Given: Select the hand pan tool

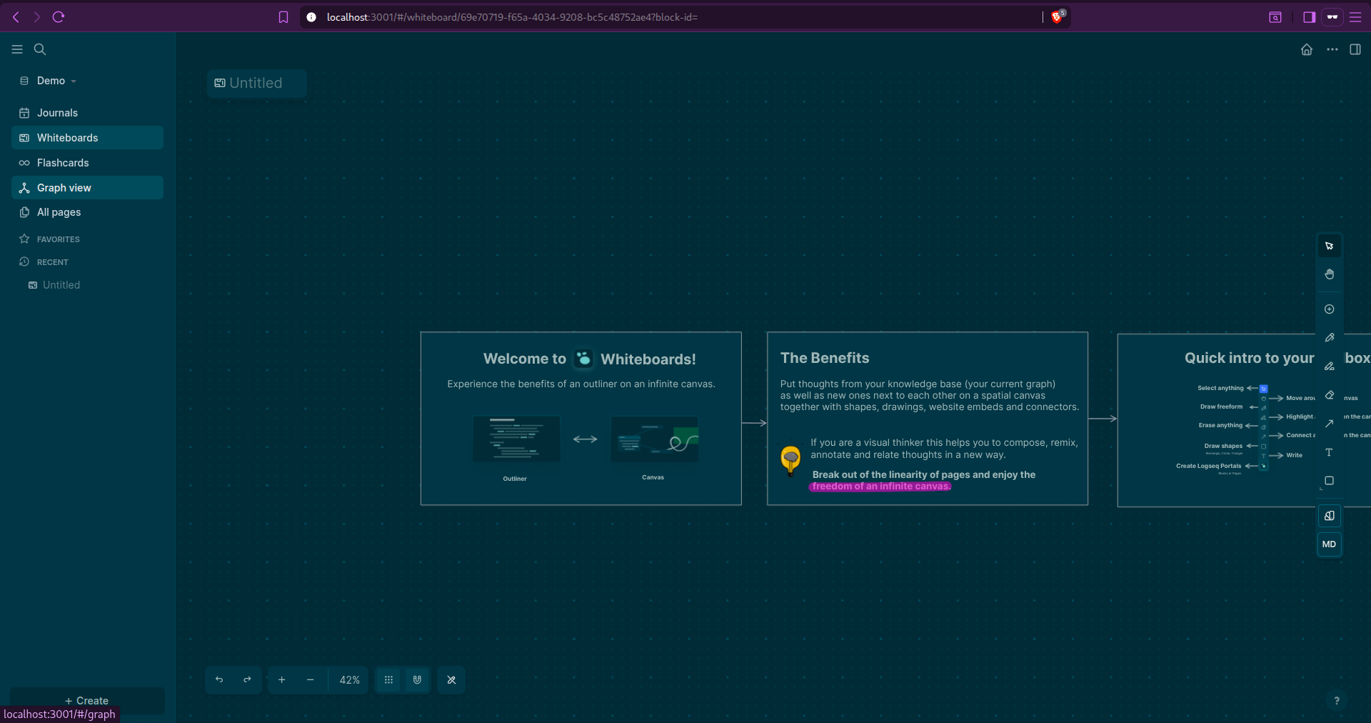Looking at the screenshot, I should (1329, 274).
